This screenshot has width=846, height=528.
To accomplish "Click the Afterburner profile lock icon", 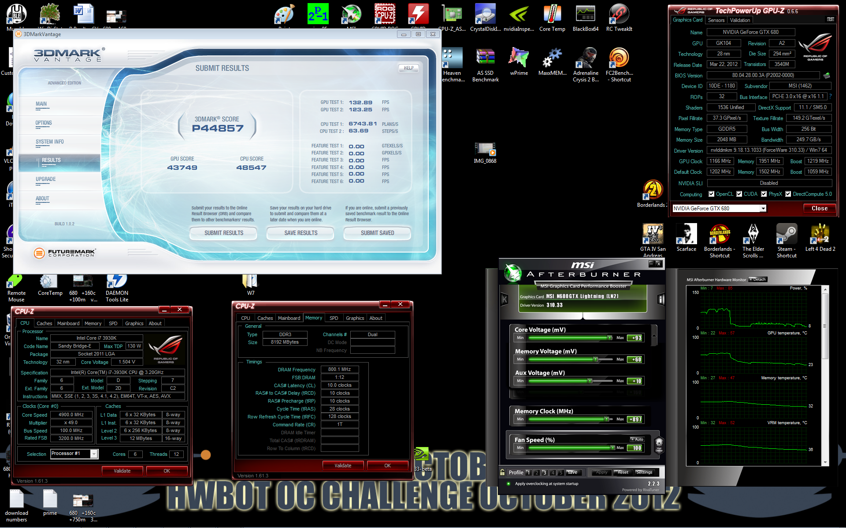I will (502, 472).
